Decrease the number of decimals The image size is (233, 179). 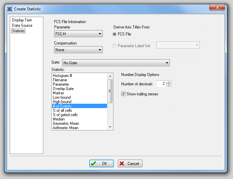pyautogui.click(x=169, y=85)
